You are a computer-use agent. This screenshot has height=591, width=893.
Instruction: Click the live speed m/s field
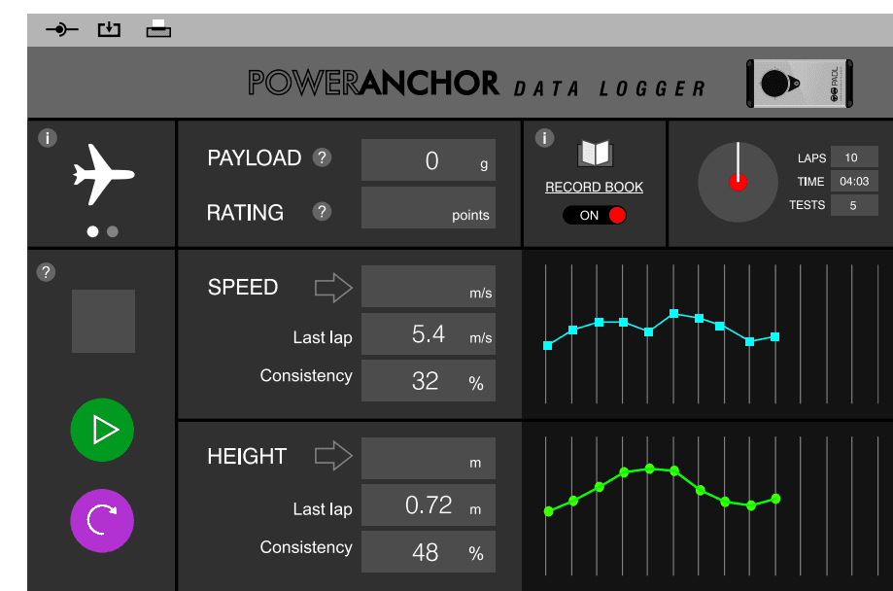429,286
